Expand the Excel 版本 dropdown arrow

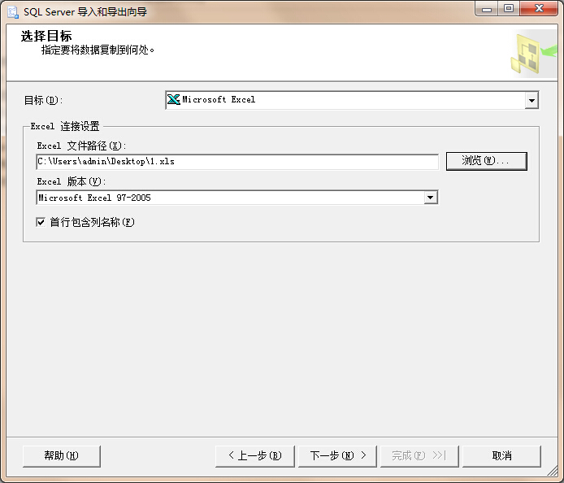tap(431, 198)
